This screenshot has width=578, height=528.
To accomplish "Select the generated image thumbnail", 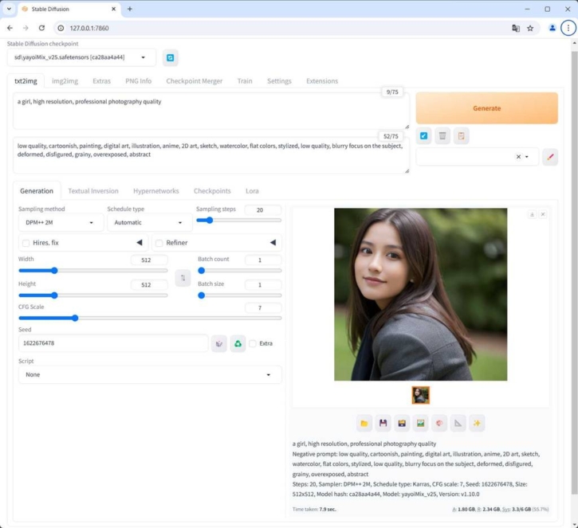I will coord(420,395).
